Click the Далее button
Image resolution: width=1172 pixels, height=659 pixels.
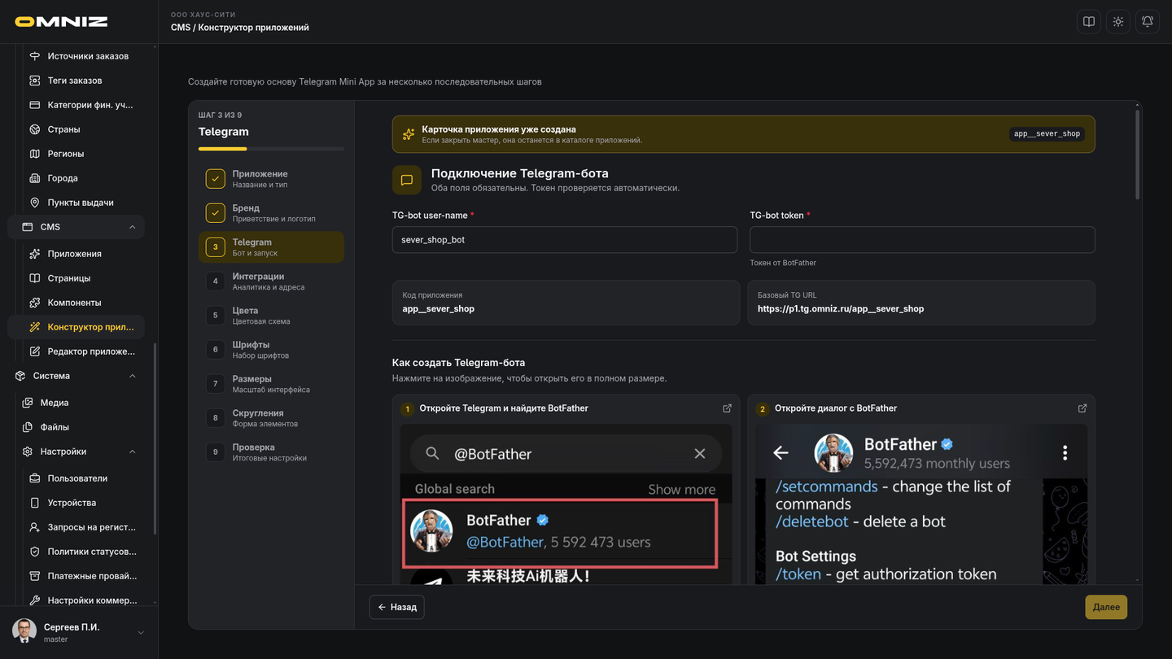click(1106, 607)
